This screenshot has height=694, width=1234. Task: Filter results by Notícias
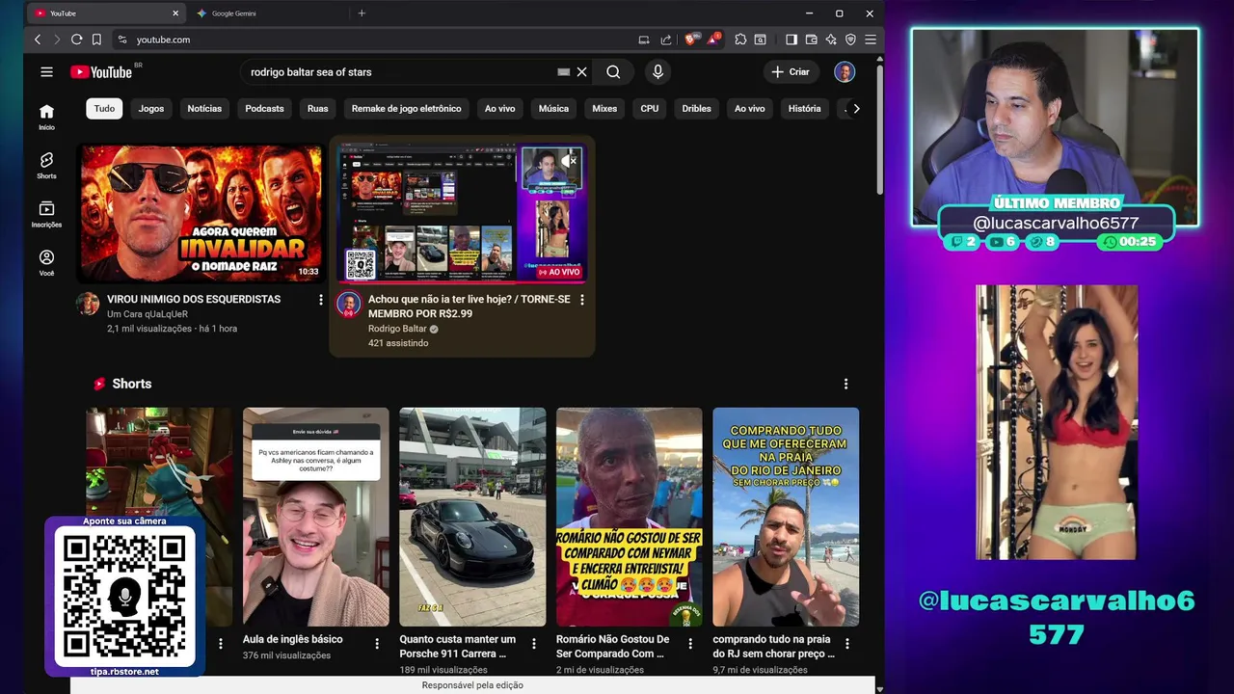(x=204, y=108)
